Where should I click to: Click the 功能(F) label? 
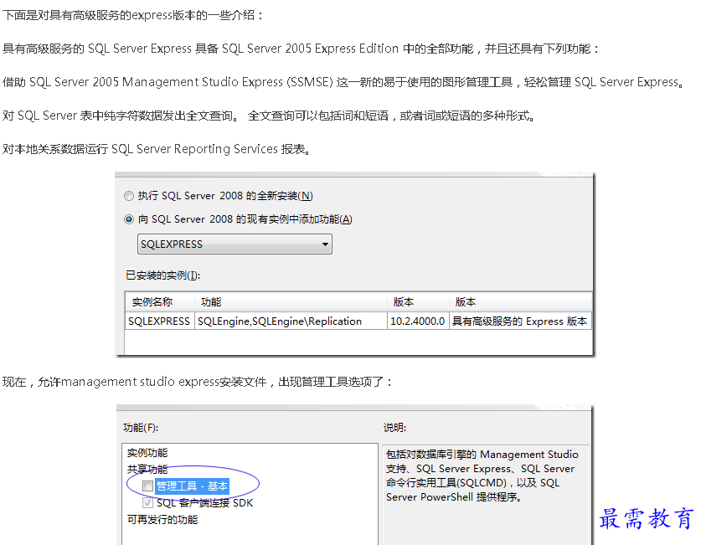click(x=141, y=428)
